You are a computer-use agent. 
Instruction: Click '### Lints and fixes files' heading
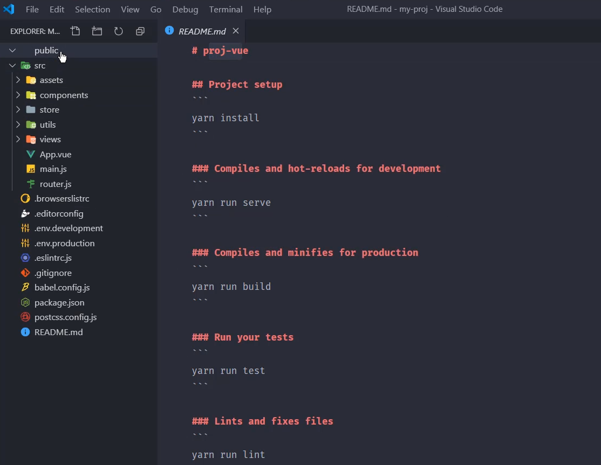263,421
